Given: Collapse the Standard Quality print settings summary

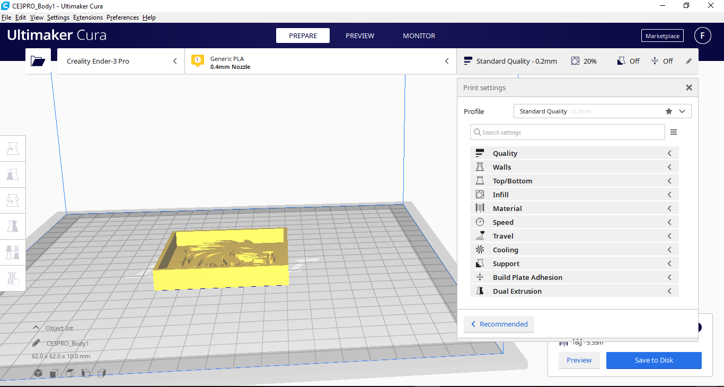Looking at the screenshot, I should point(577,61).
